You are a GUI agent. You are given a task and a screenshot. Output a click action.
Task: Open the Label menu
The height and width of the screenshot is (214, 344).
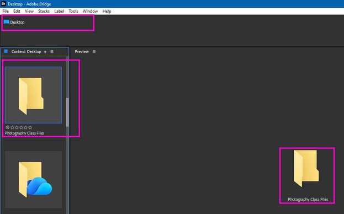(x=59, y=11)
